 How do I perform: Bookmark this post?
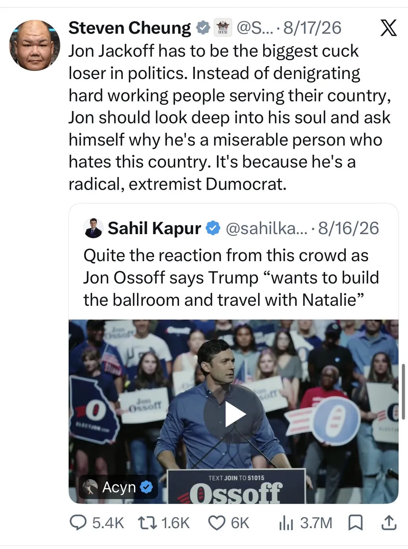pyautogui.click(x=355, y=522)
